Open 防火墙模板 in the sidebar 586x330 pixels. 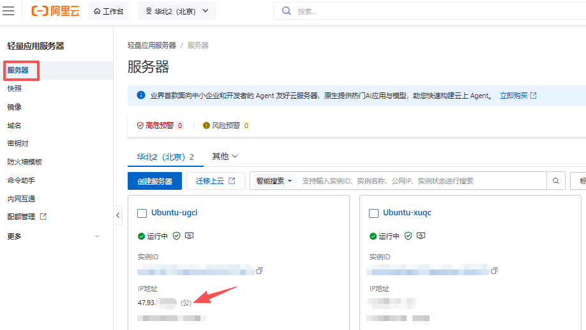click(25, 162)
